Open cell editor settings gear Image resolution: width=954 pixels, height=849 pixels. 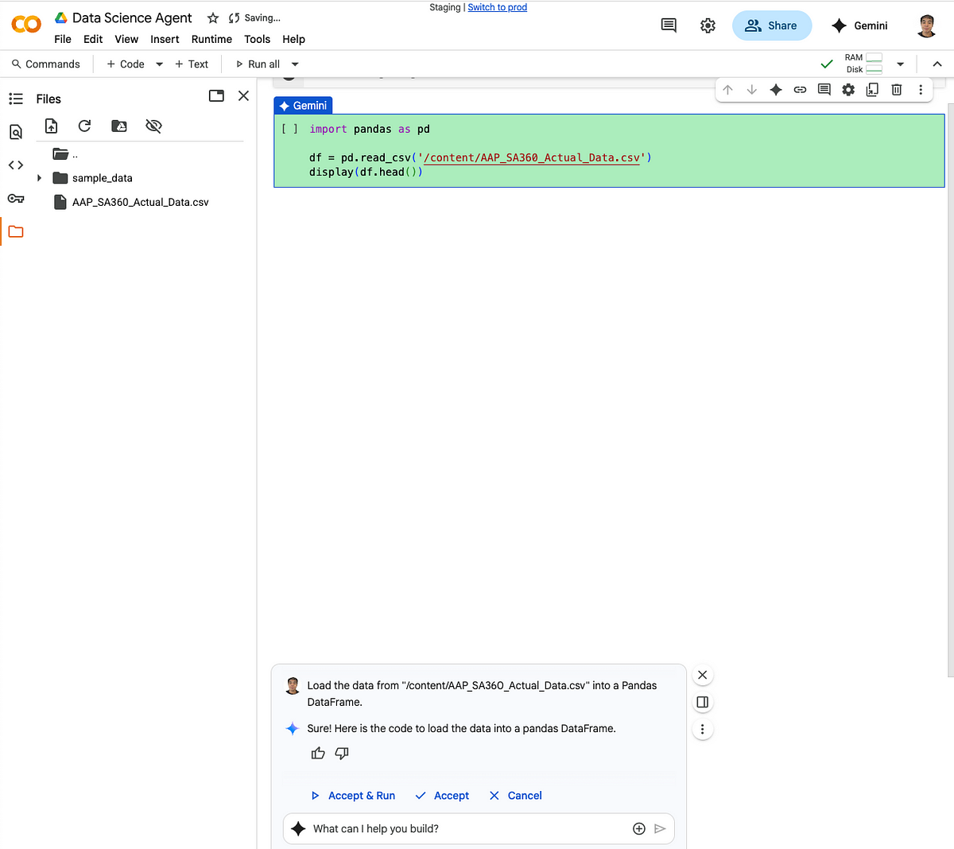[848, 90]
